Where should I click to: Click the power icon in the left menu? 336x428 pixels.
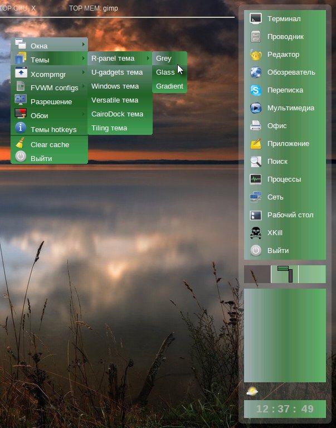pyautogui.click(x=21, y=157)
